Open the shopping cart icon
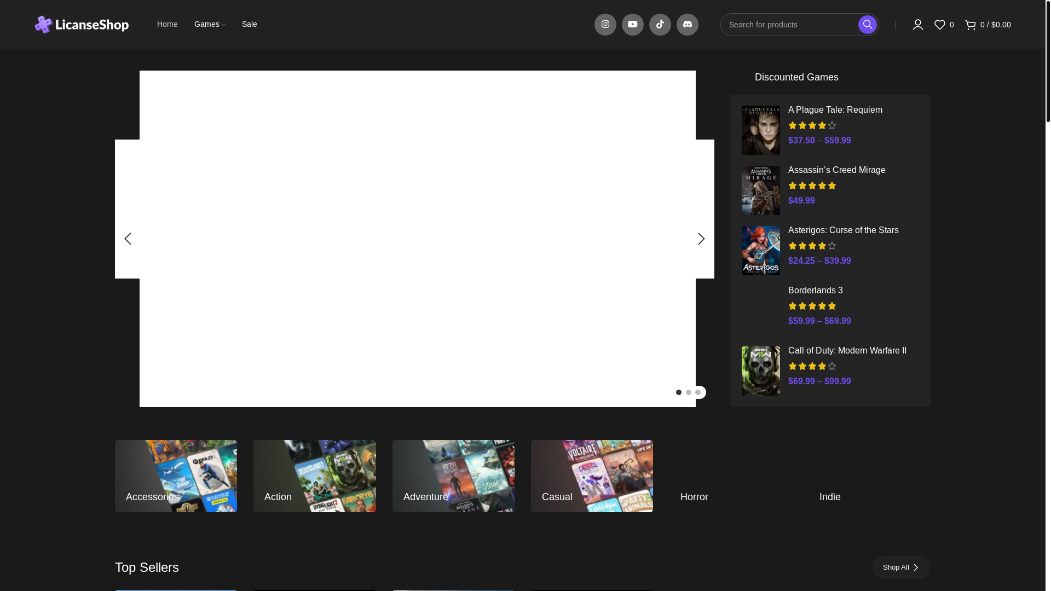This screenshot has height=591, width=1051. (970, 25)
